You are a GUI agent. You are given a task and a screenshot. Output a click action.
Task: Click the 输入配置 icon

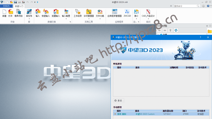tap(66, 12)
